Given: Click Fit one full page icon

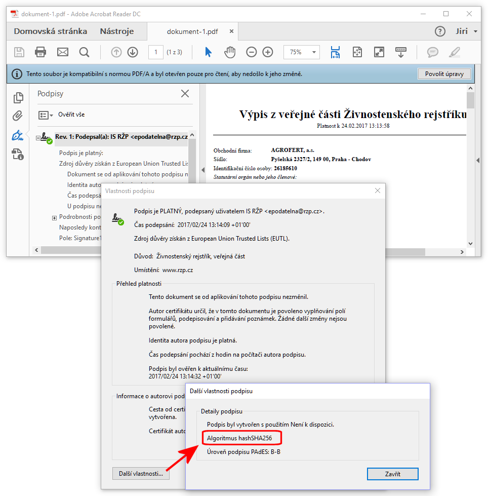Looking at the screenshot, I should tap(357, 52).
